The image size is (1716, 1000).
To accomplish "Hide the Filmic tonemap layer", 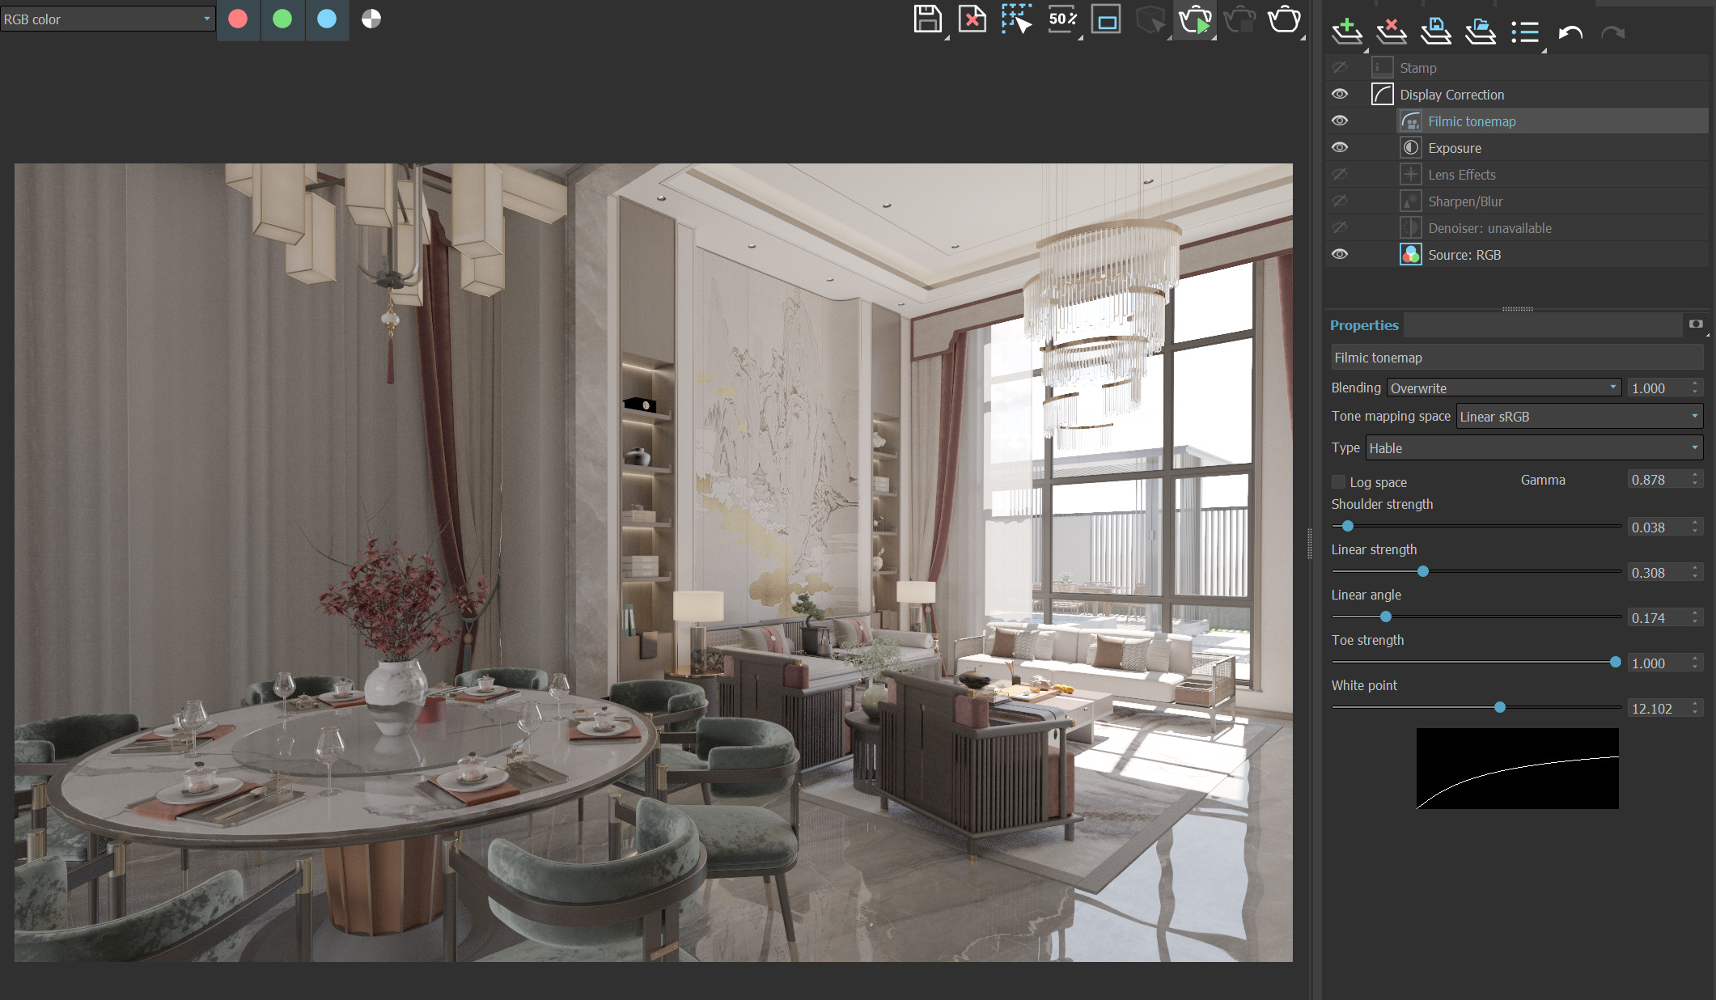I will pos(1340,121).
